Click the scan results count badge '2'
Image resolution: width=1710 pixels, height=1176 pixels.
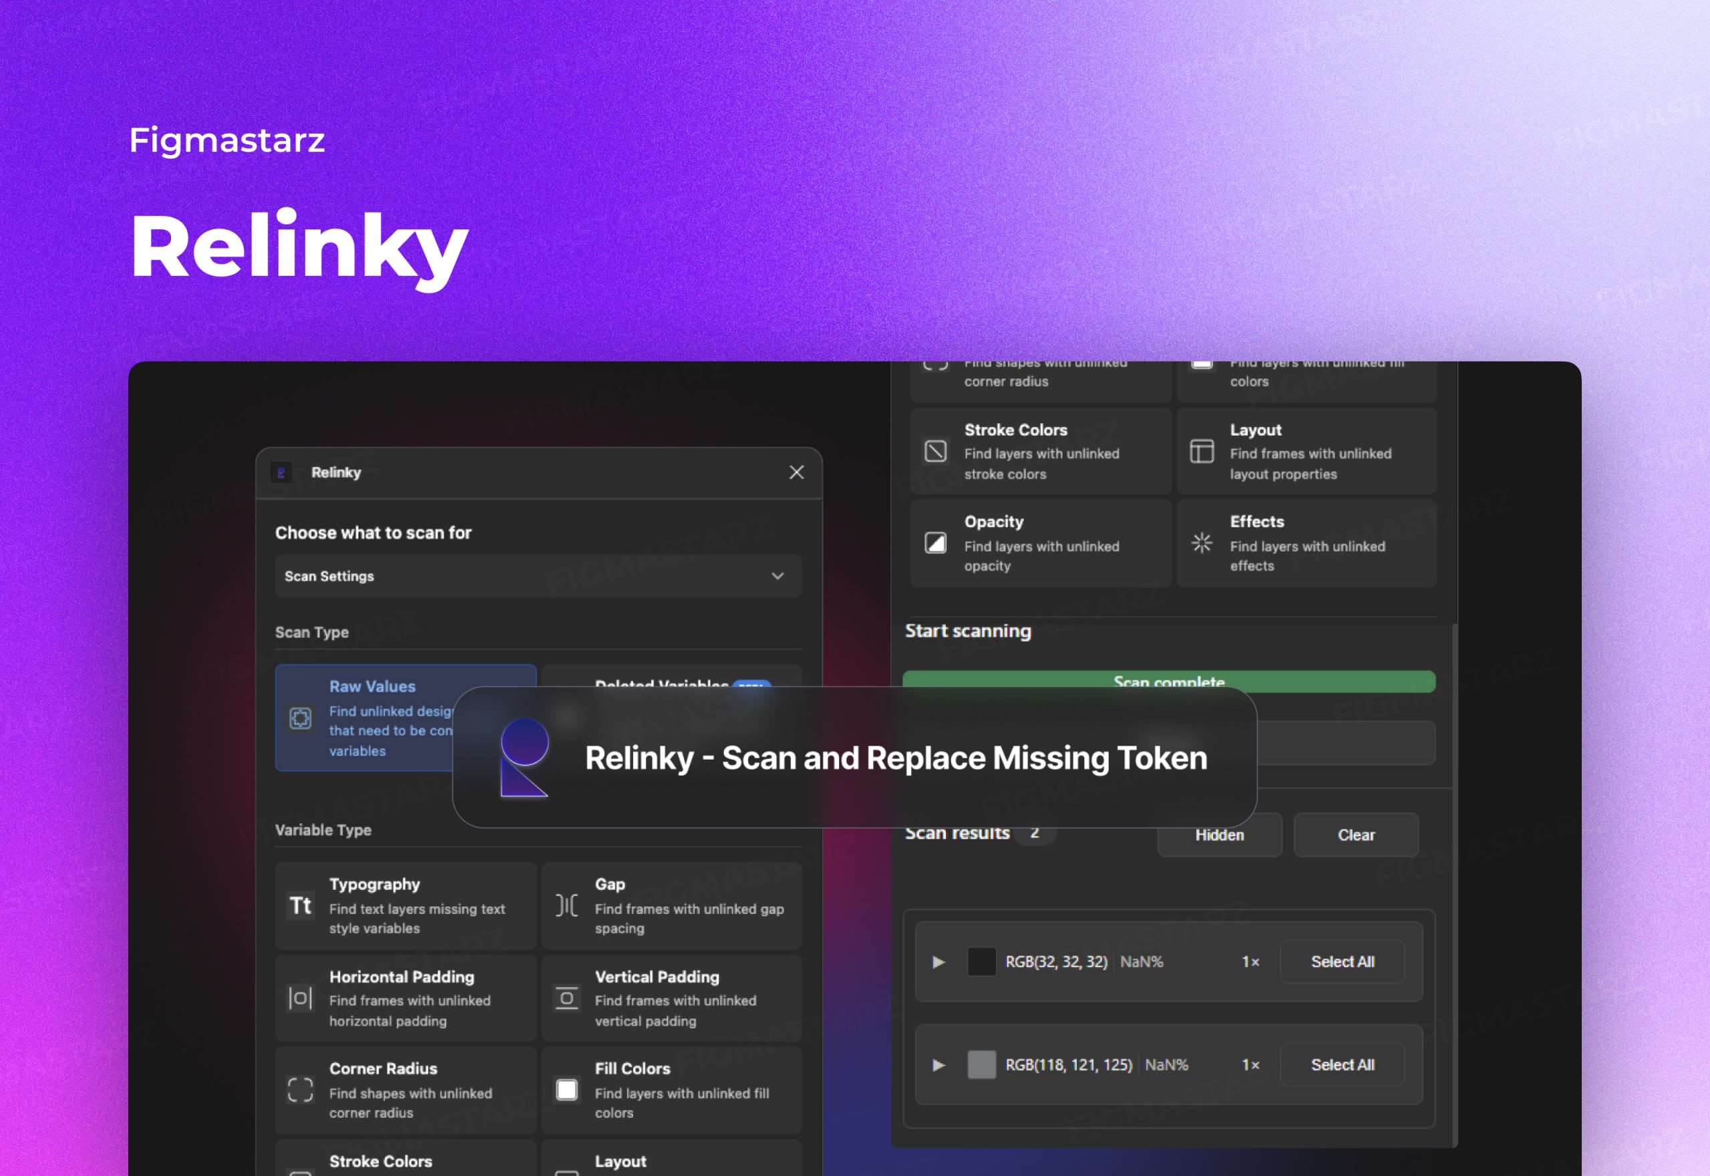pos(1034,833)
